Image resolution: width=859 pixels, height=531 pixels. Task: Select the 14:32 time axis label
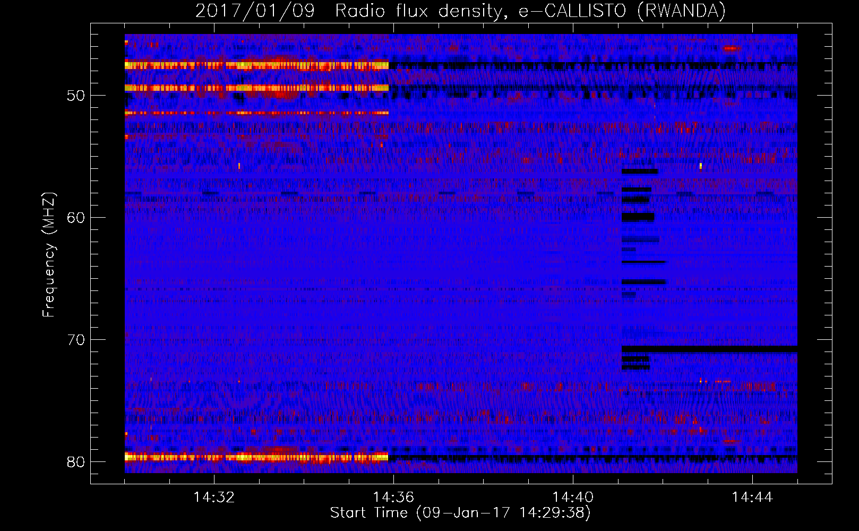214,498
